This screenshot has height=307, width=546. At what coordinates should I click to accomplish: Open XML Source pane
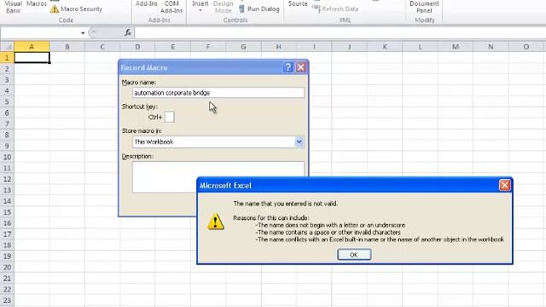[298, 3]
